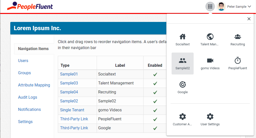Click the Label column header
The width and height of the screenshot is (256, 138).
click(x=120, y=66)
